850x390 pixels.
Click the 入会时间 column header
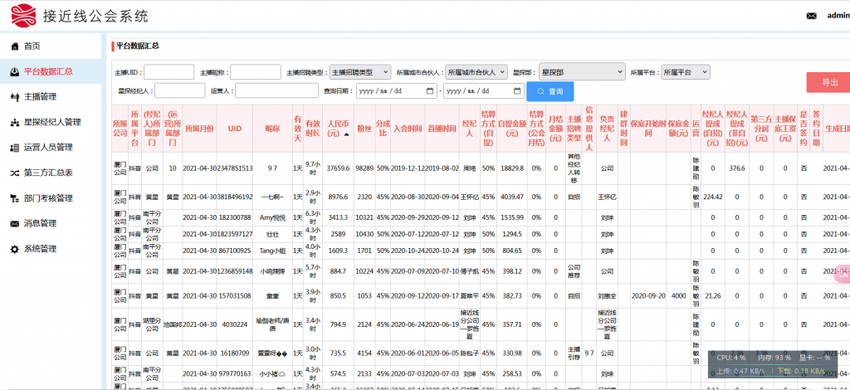[x=408, y=129]
